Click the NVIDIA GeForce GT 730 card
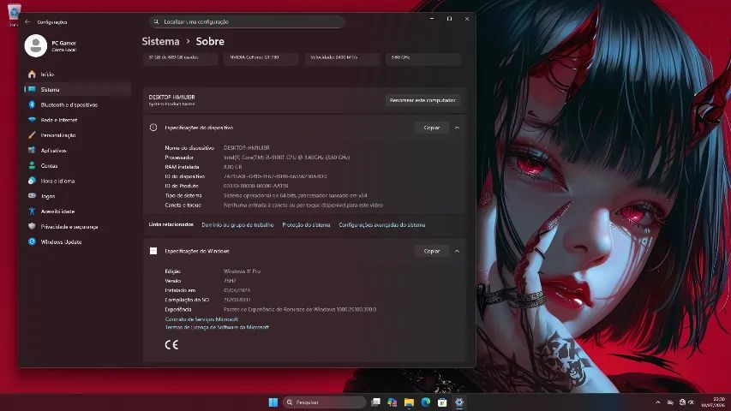 (x=261, y=59)
